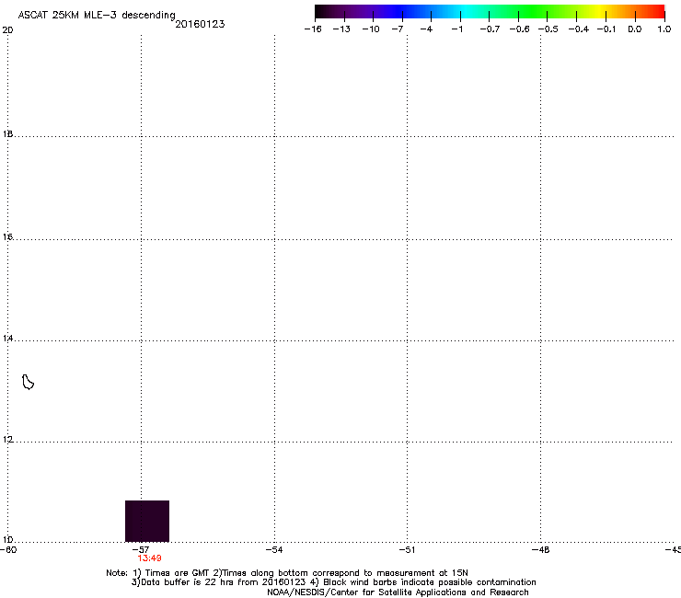
Task: Click the plot title 'ASCAT 25KM MLE-3 descending'
Action: coord(97,16)
